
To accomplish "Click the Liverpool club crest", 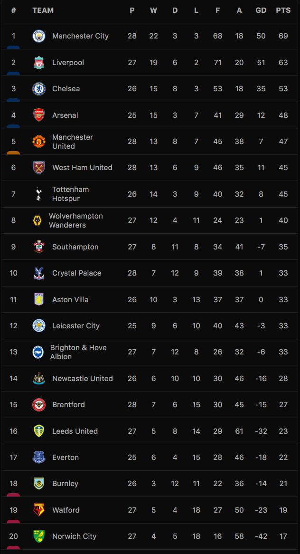I will (x=39, y=63).
